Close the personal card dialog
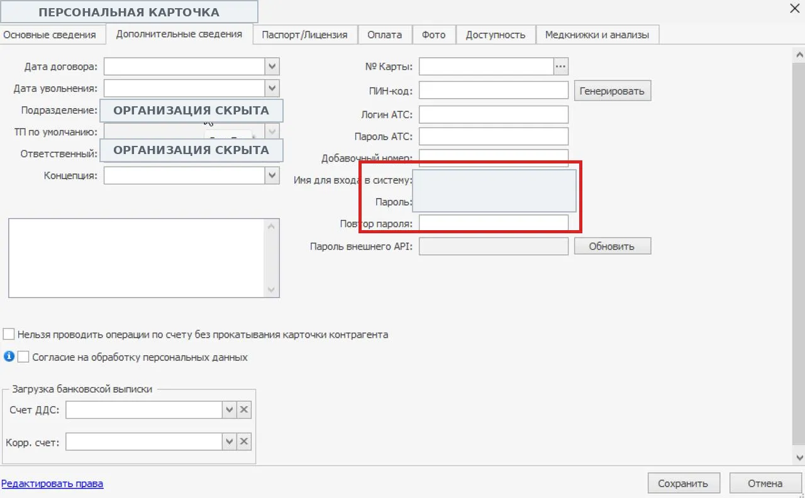 coord(794,8)
